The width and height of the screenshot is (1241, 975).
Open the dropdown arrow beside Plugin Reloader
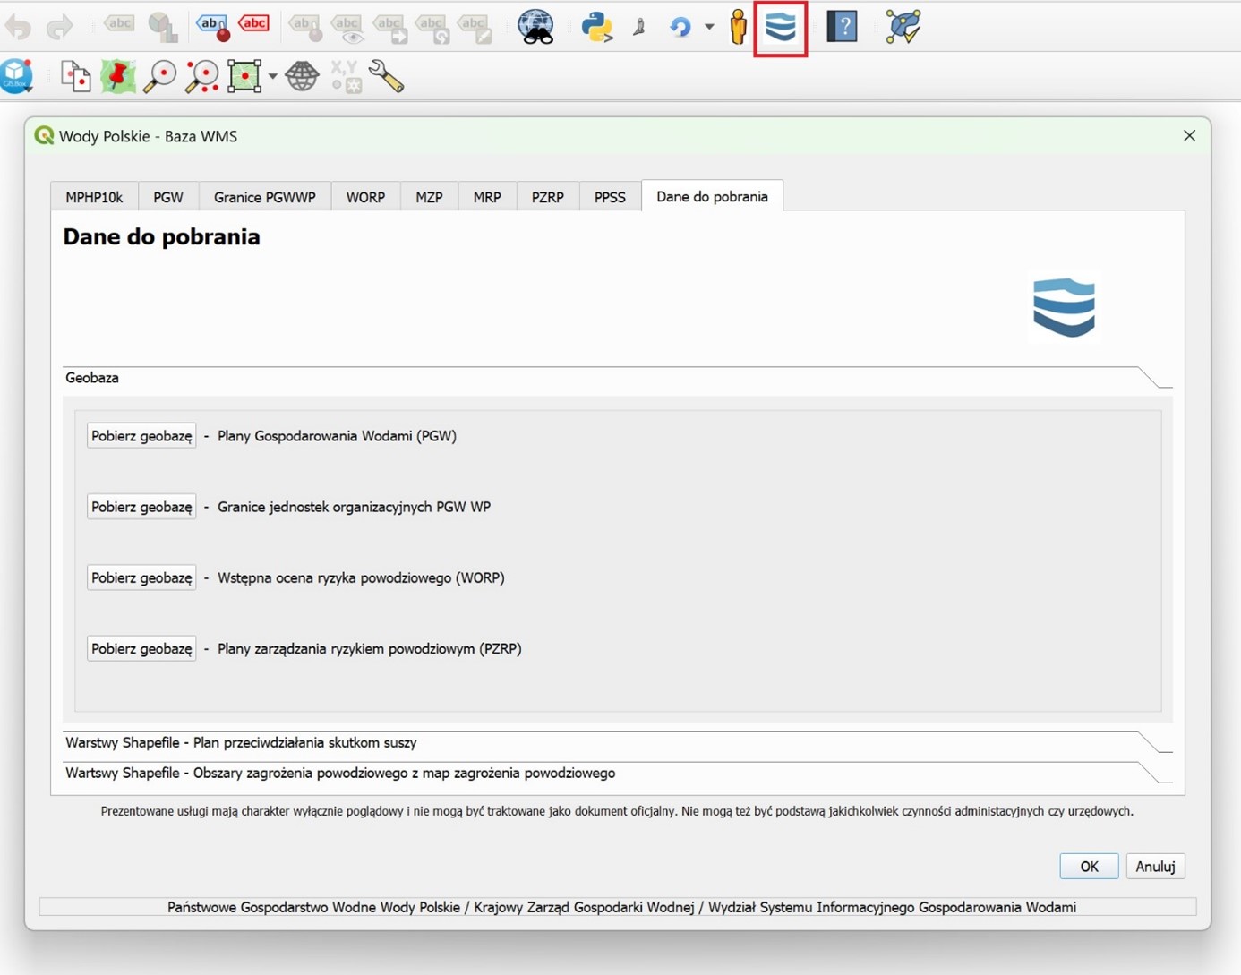pos(709,27)
